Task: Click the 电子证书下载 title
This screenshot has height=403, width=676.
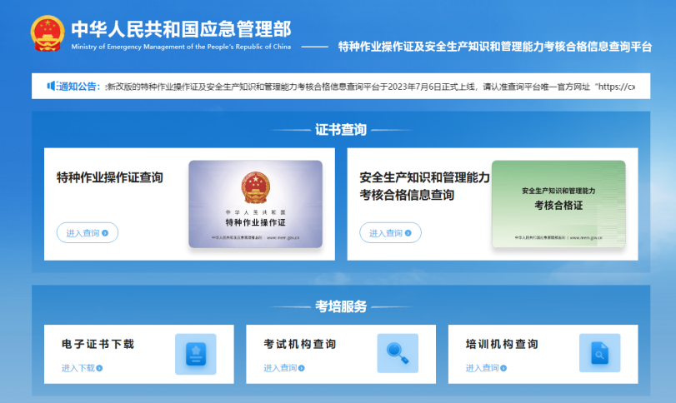Action: tap(98, 344)
